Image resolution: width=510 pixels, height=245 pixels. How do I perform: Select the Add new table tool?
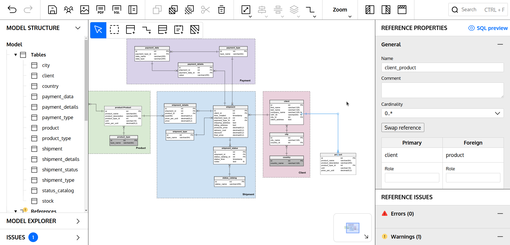pyautogui.click(x=130, y=30)
